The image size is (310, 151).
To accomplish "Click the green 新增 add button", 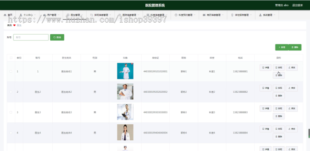I will tap(282, 47).
